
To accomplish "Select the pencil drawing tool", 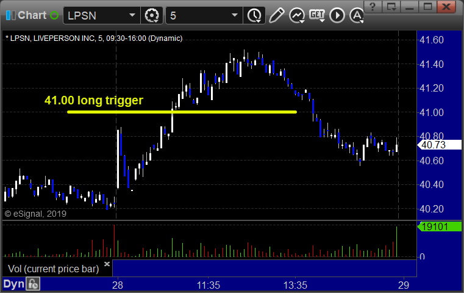I will [x=276, y=15].
